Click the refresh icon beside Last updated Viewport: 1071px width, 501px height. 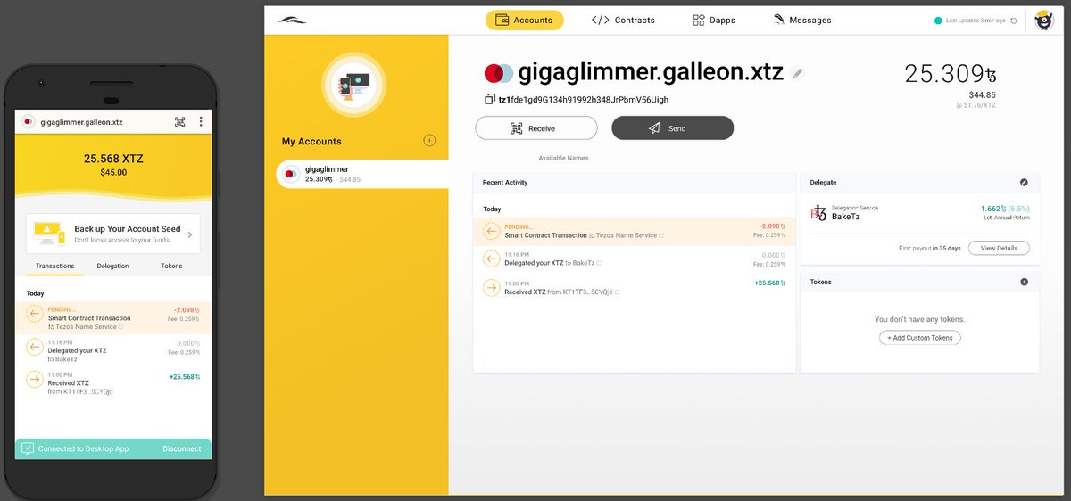pyautogui.click(x=1013, y=21)
